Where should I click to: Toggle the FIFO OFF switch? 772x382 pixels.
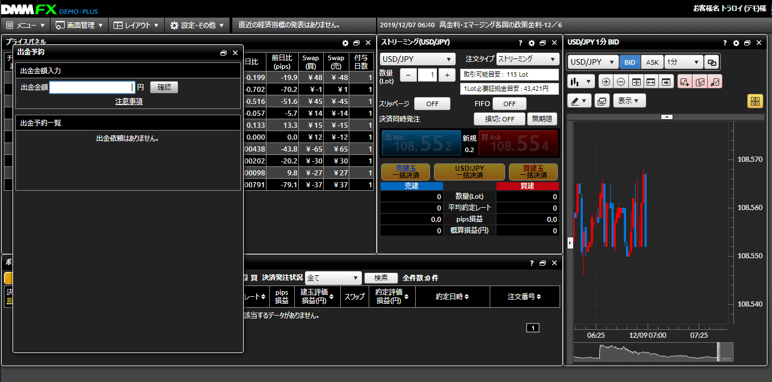point(509,104)
